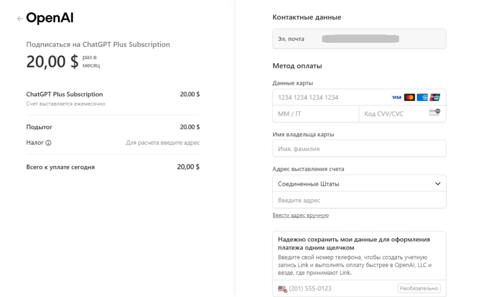Click the Необязательно label in phone field
This screenshot has width=478, height=297.
[419, 288]
